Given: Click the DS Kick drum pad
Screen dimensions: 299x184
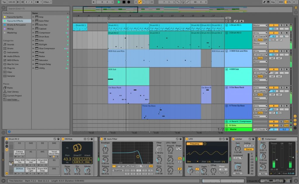Looking at the screenshot, I should point(19,169).
